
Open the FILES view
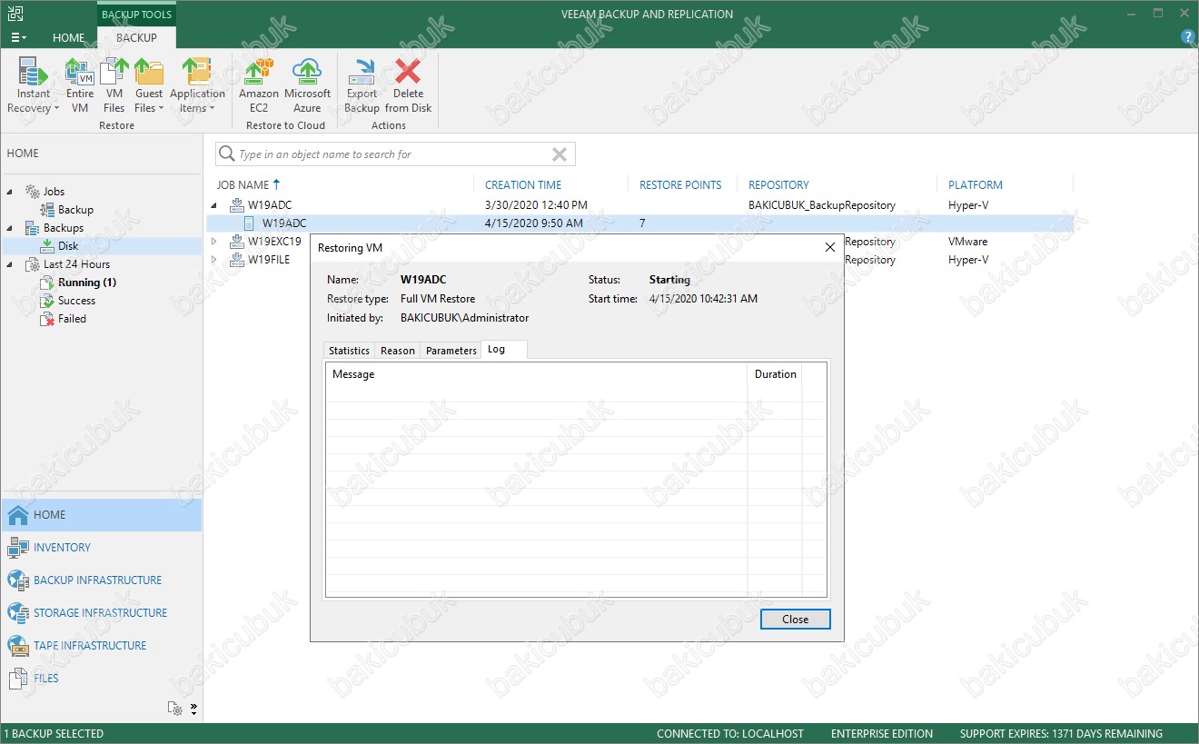coord(102,679)
